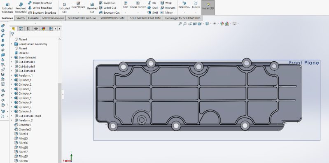Screen dimensions: 329x163
Task: Open the PropertyManager tab icon
Action: (21, 29)
